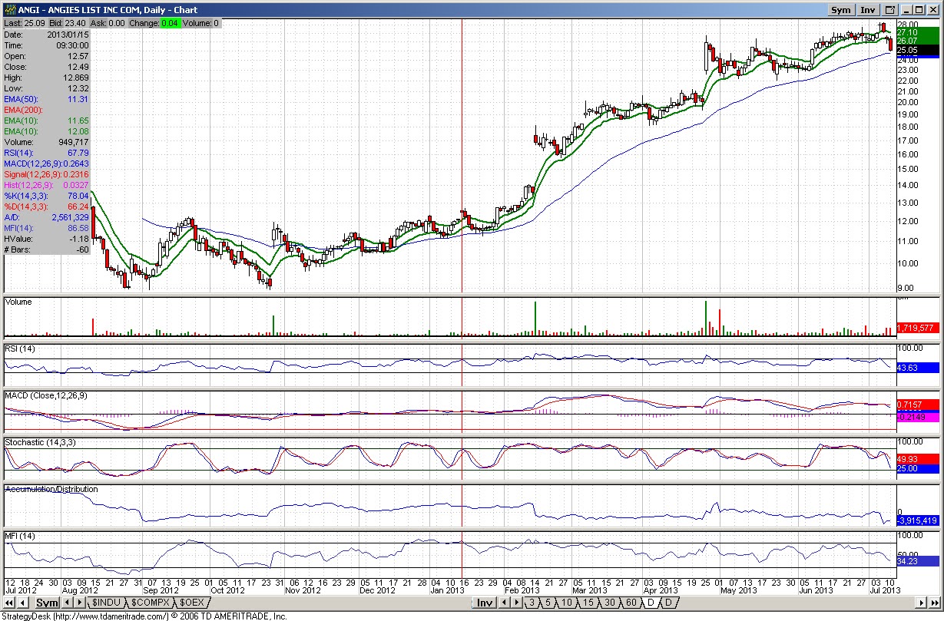
Task: Click the RSI (14) panel title
Action: click(20, 349)
